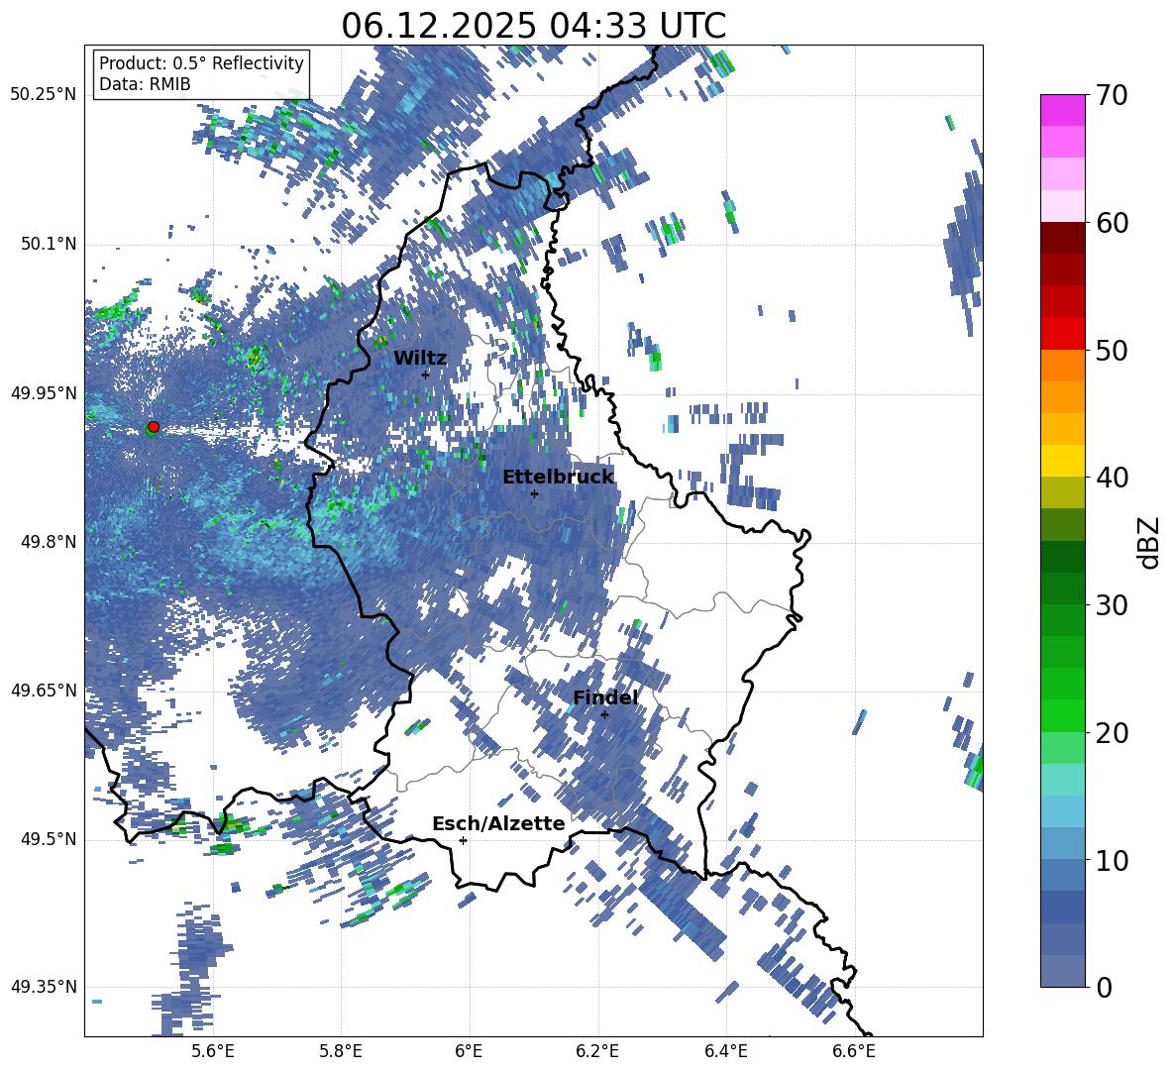Click the 50.25°N latitude label

tap(44, 95)
